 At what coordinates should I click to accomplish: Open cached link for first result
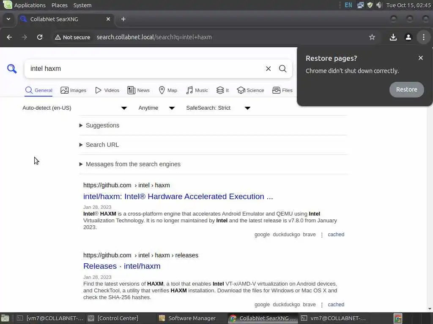pyautogui.click(x=336, y=235)
